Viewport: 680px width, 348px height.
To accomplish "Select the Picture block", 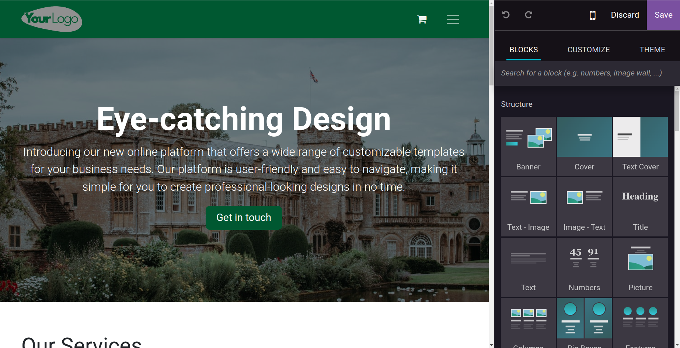I will [640, 267].
